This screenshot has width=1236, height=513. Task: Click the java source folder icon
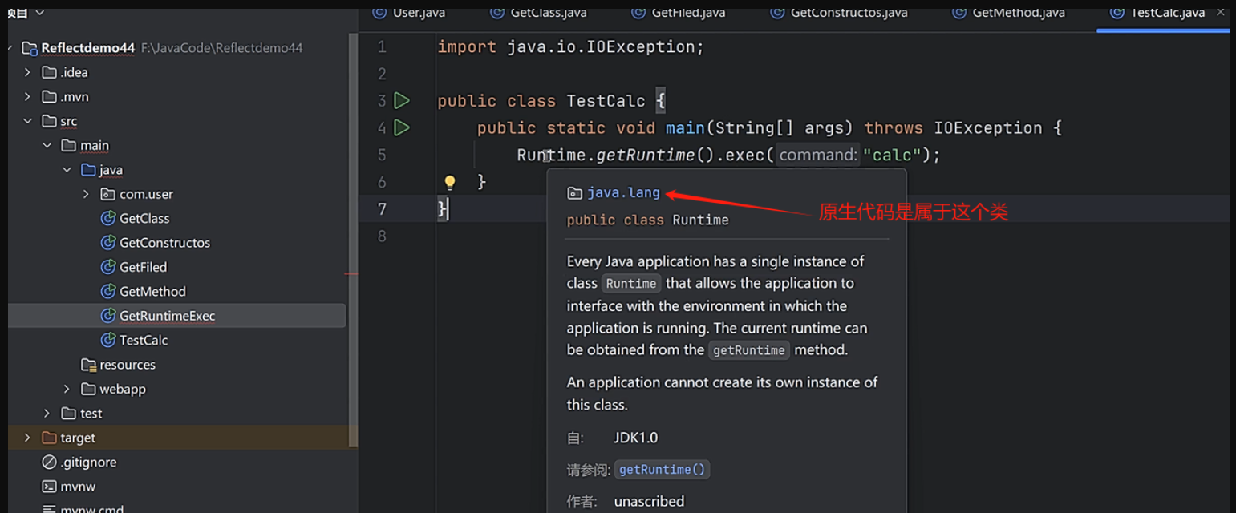88,170
